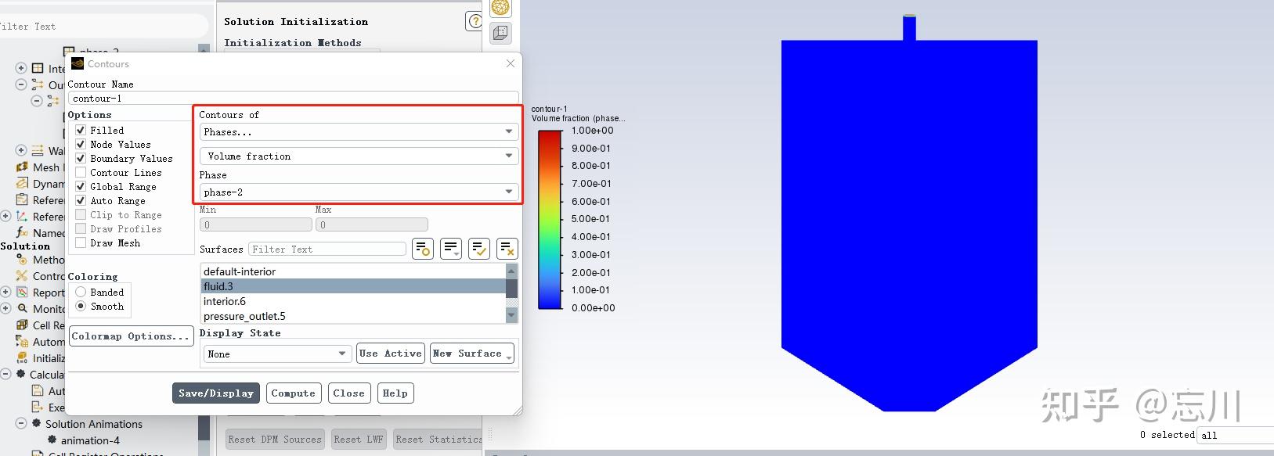
Task: Click the yellow mesh sphere toolbar icon
Action: coord(500,8)
